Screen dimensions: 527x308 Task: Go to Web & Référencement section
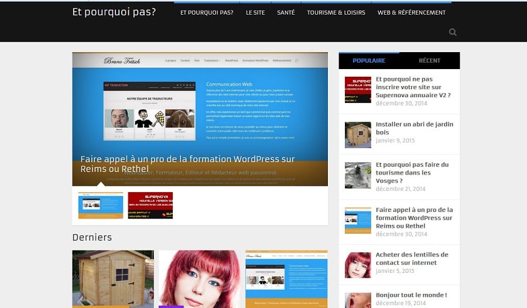tap(411, 12)
